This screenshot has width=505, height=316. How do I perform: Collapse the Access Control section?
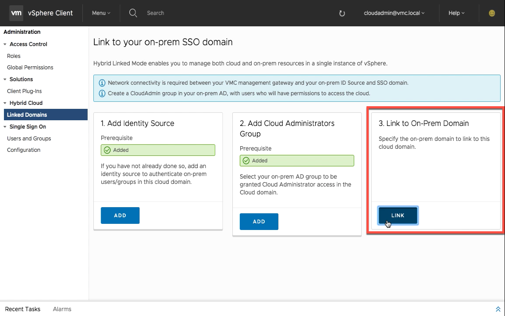pos(5,44)
